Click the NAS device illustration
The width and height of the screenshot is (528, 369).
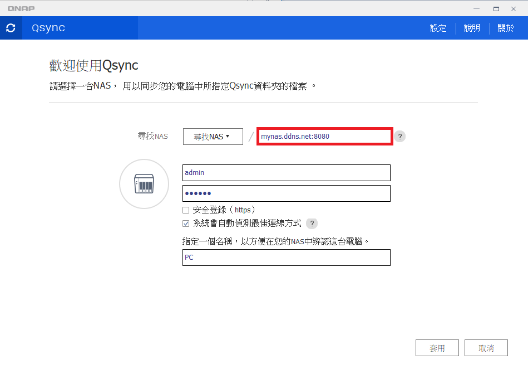point(144,183)
